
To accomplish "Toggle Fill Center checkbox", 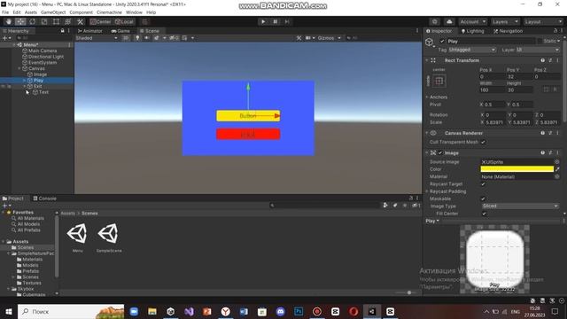I will point(484,214).
